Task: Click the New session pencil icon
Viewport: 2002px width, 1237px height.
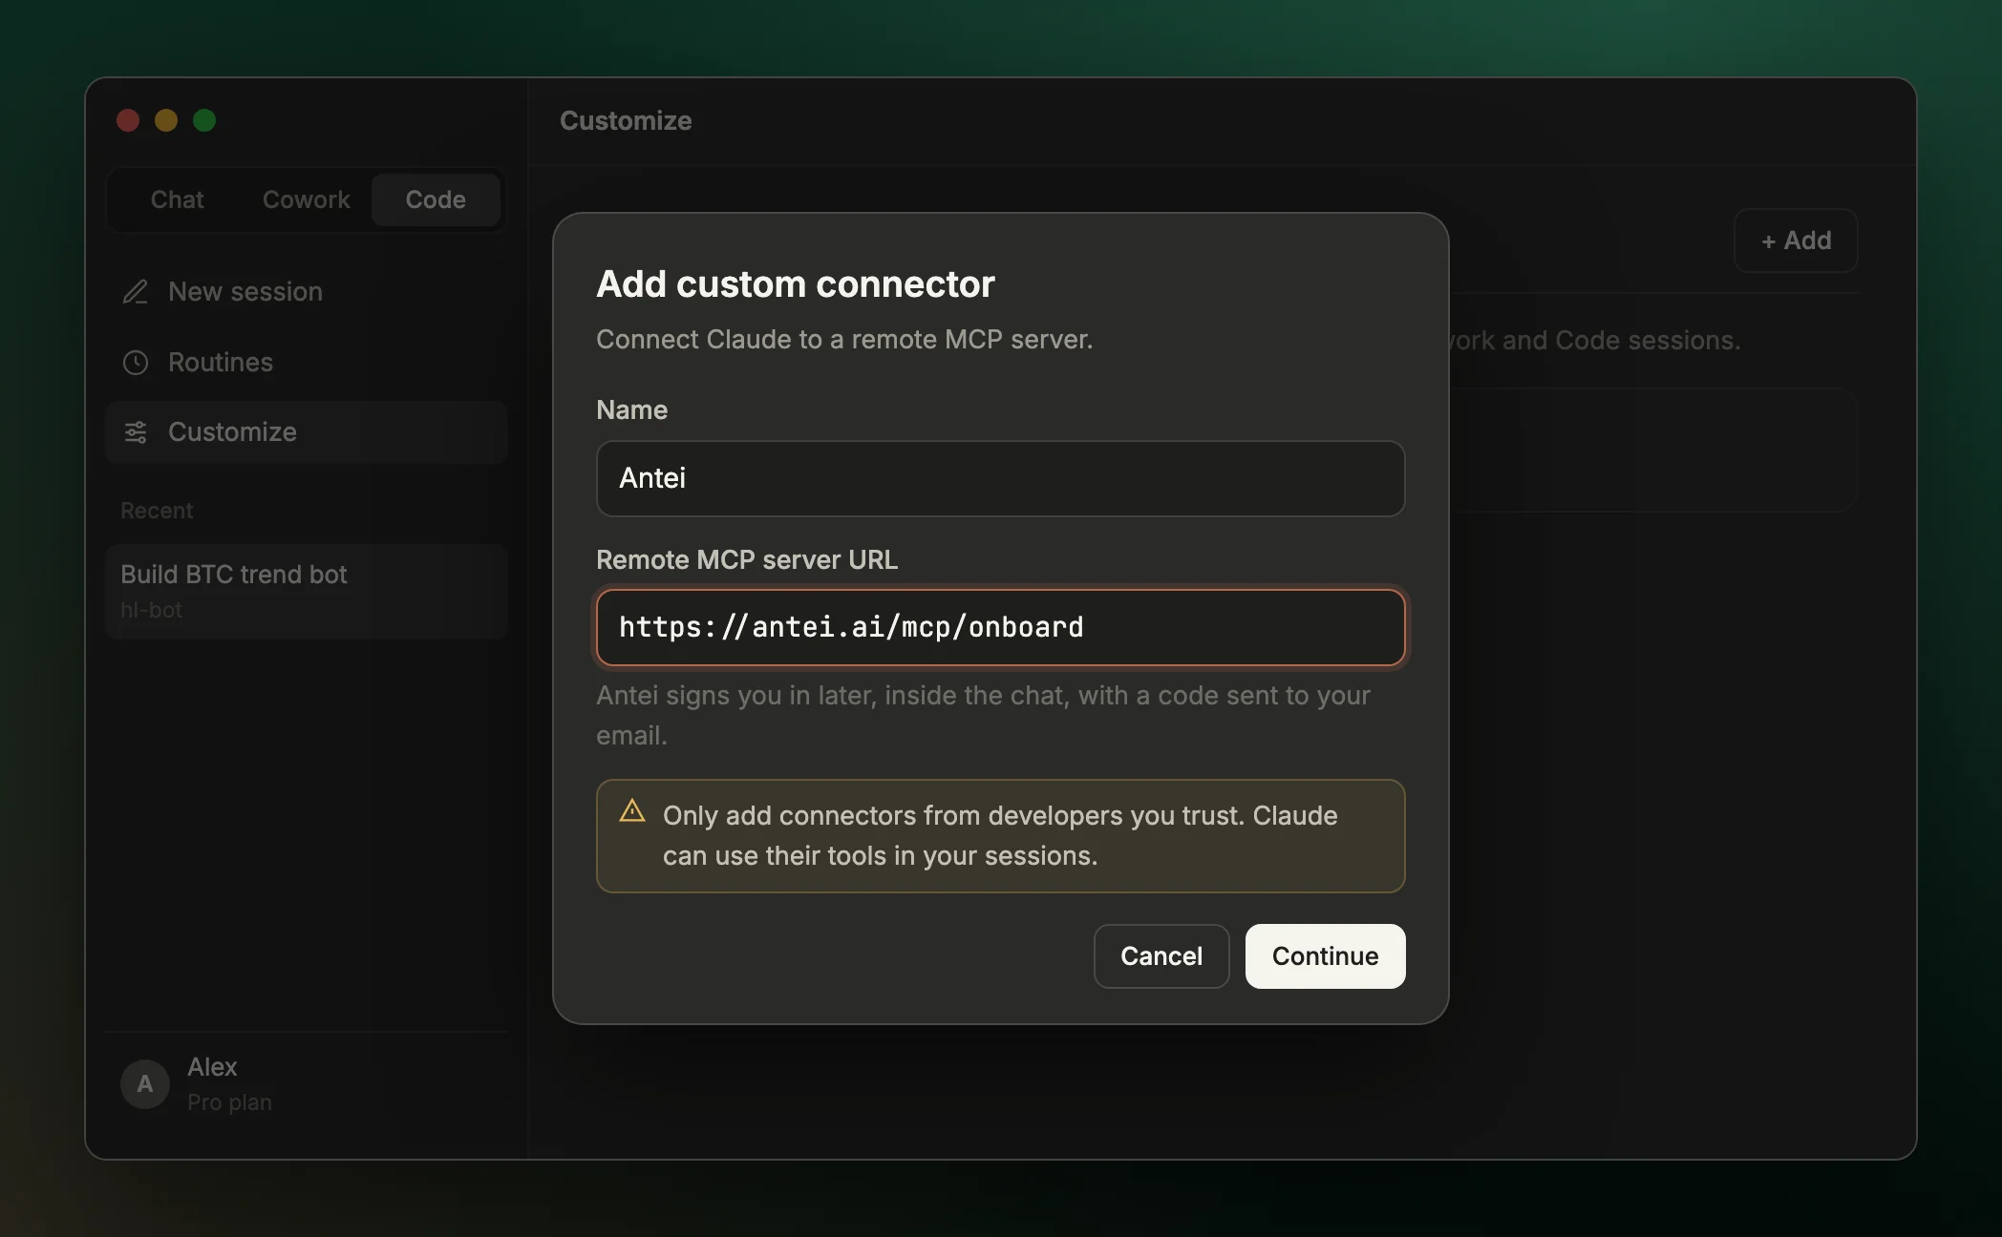Action: [x=136, y=291]
